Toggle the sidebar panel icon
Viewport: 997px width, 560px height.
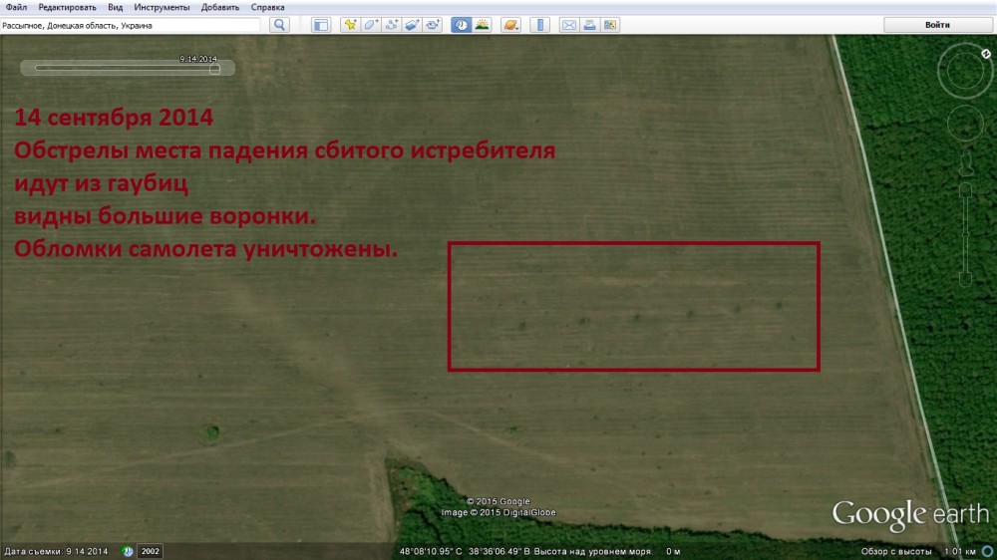(x=321, y=25)
